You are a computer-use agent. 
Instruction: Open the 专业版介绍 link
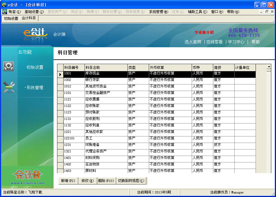(204, 33)
